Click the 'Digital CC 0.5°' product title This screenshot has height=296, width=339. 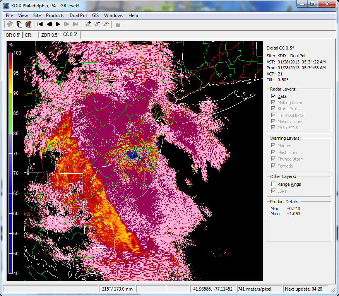(x=281, y=48)
